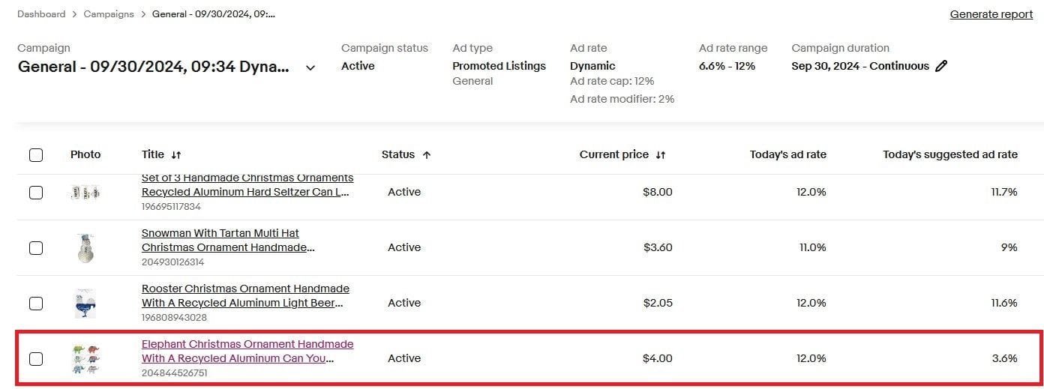Image resolution: width=1044 pixels, height=389 pixels.
Task: Go to Dashboard in the breadcrumb
Action: click(41, 14)
